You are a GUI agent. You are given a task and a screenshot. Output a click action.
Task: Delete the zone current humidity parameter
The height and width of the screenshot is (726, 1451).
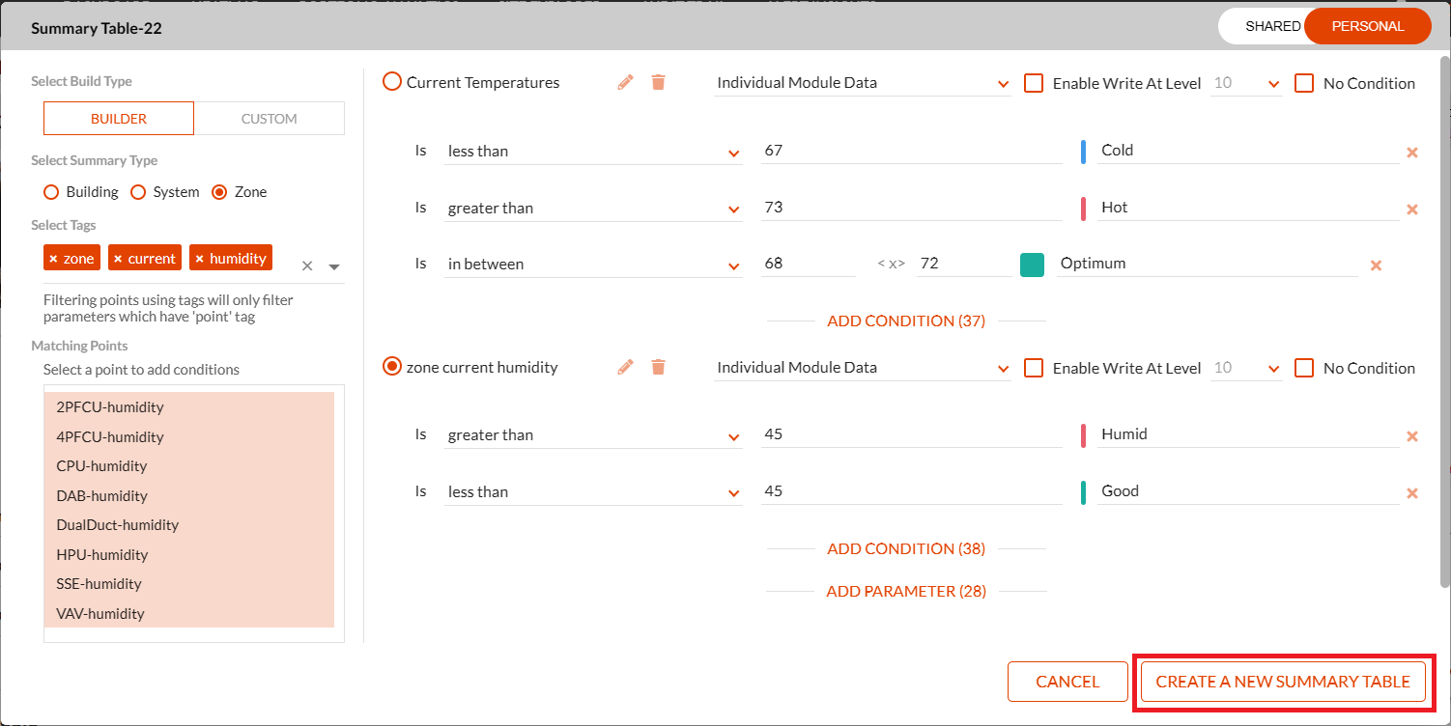[658, 368]
